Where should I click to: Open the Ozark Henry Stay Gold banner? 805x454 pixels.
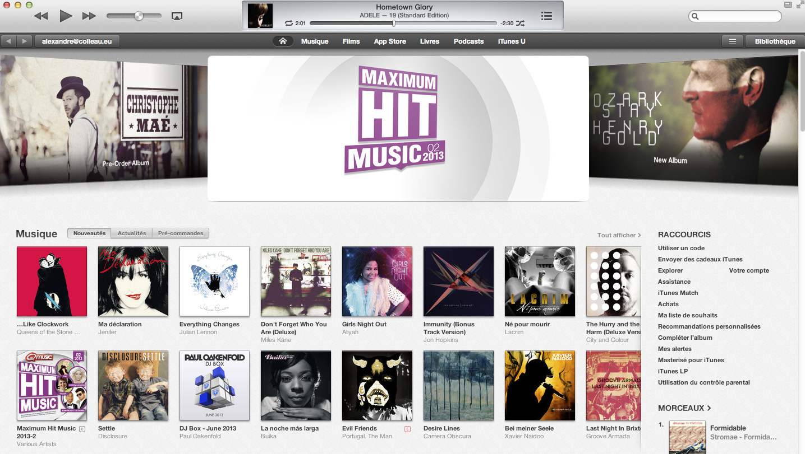coord(693,120)
